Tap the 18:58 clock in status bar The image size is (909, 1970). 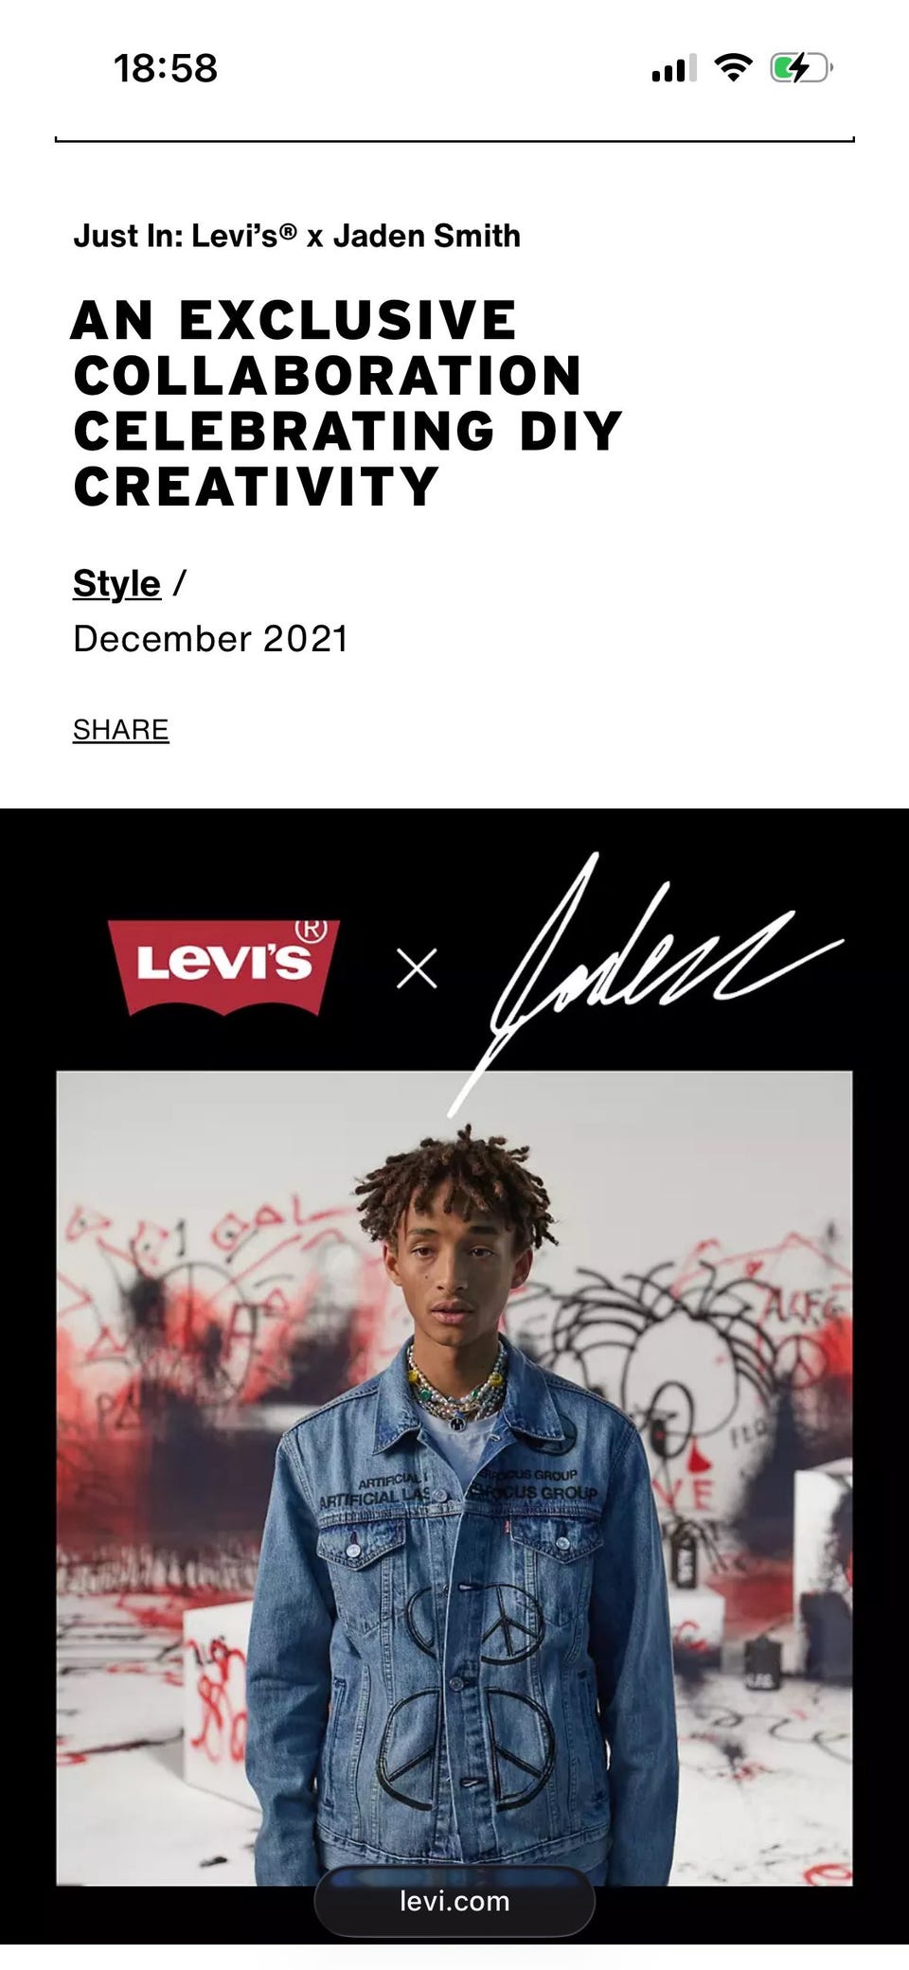[x=166, y=68]
